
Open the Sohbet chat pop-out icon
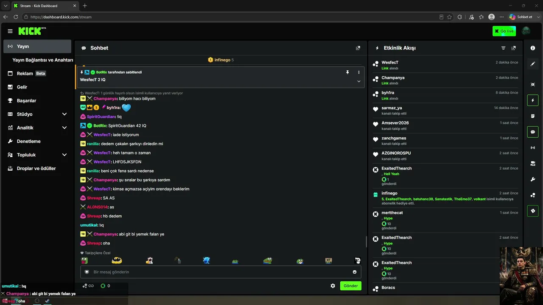click(358, 48)
